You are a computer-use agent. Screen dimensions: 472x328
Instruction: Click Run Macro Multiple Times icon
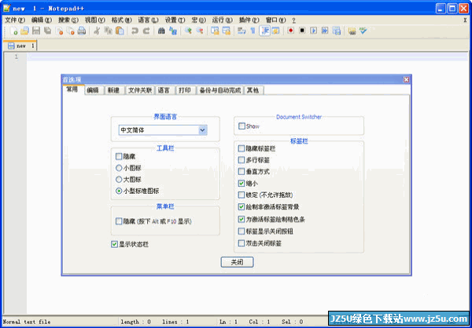[325, 31]
